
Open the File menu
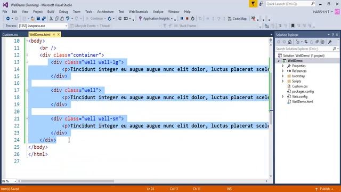[x=5, y=12]
